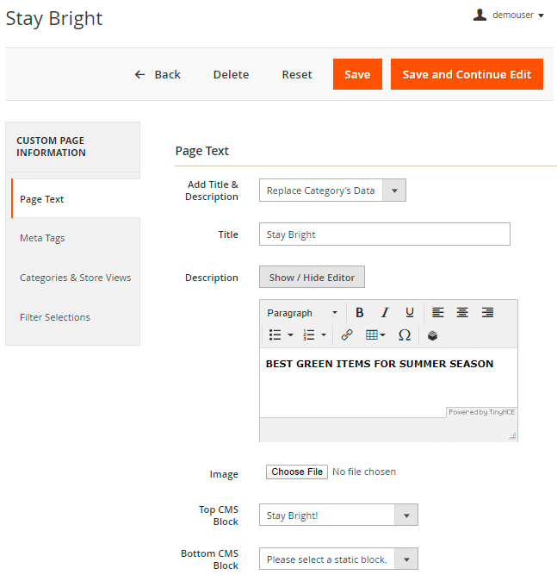Toggle Show / Hide Editor
This screenshot has width=557, height=575.
tap(312, 278)
